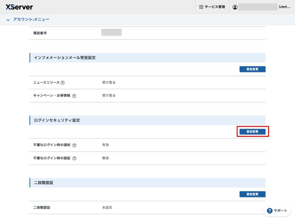Open the account dropdown showing (chrf...
This screenshot has width=295, height=221.
(284, 7)
